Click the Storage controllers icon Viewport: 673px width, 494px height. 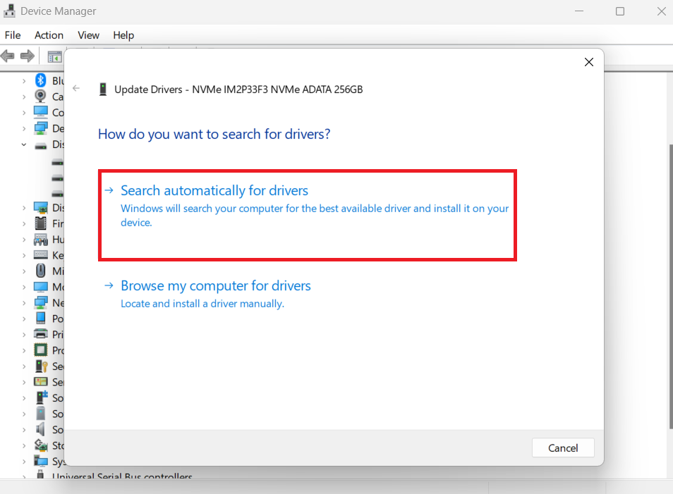[41, 445]
